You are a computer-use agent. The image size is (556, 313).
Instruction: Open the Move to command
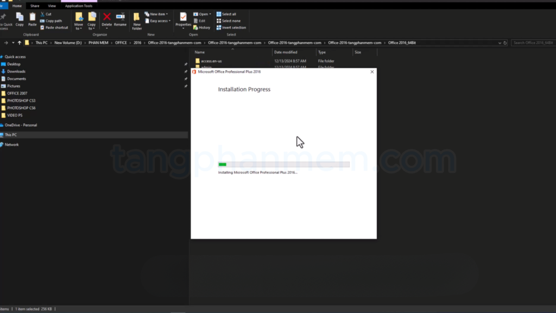[x=79, y=21]
